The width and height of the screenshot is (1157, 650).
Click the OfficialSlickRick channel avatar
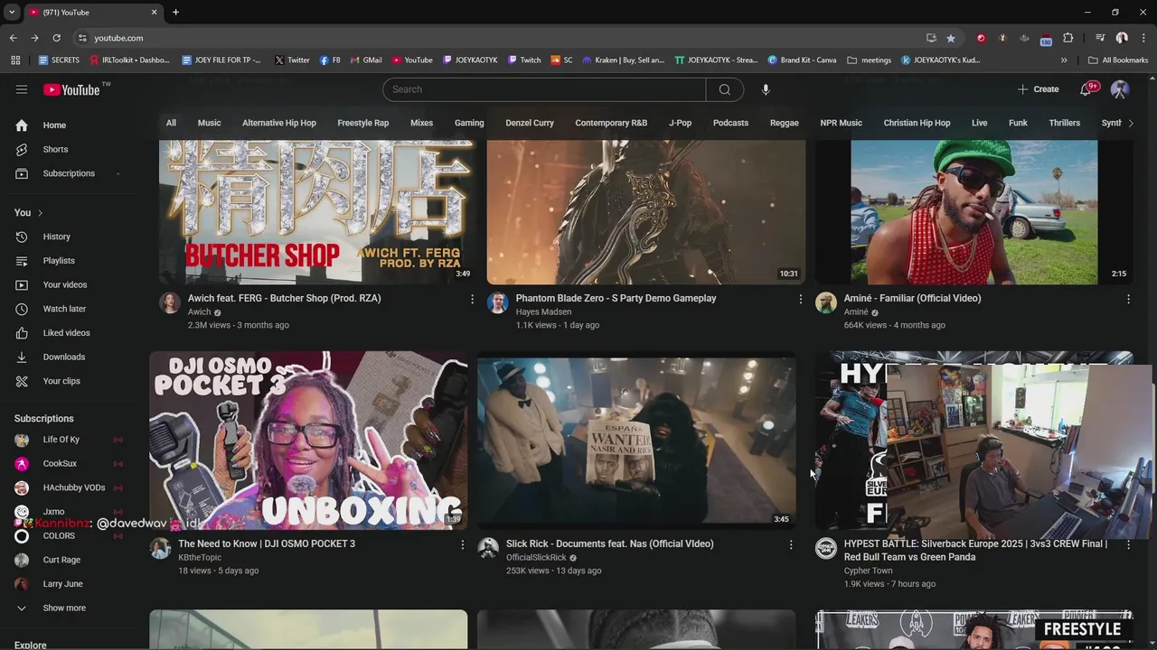[x=488, y=548]
